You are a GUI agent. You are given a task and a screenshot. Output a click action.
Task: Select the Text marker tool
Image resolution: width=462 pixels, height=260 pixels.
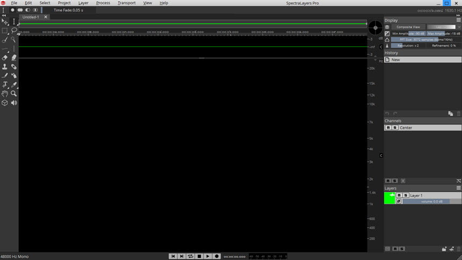5,85
